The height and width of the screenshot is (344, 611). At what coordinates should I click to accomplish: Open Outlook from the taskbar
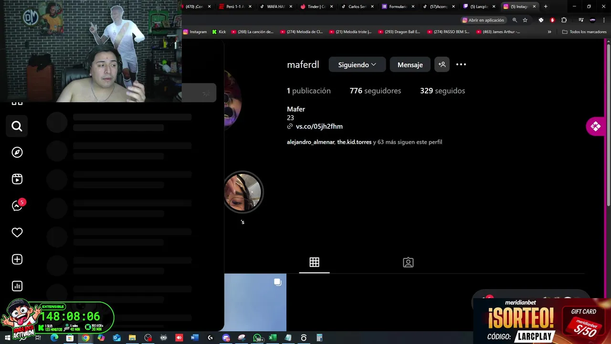[x=116, y=338]
